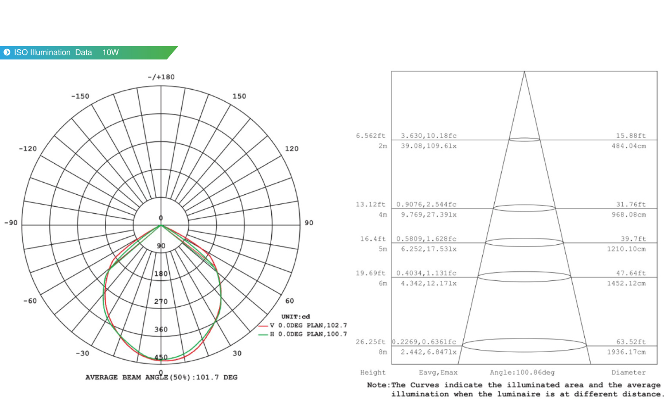Click the '15.88ft' diameter value
This screenshot has height=401, width=664.
[x=631, y=136]
